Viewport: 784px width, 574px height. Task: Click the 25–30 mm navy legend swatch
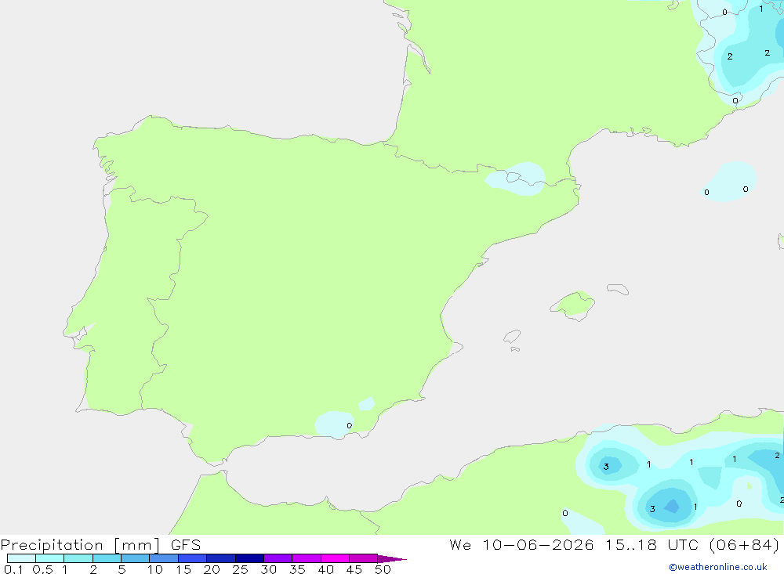click(x=249, y=558)
